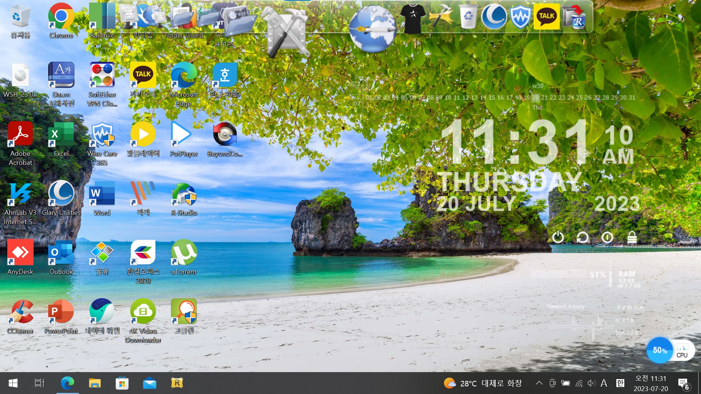
Task: Launch uTorrent from desktop
Action: [x=184, y=258]
